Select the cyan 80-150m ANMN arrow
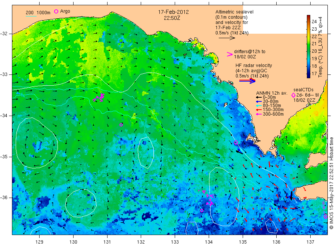Viewport: 336px width, 247px height. click(x=259, y=106)
